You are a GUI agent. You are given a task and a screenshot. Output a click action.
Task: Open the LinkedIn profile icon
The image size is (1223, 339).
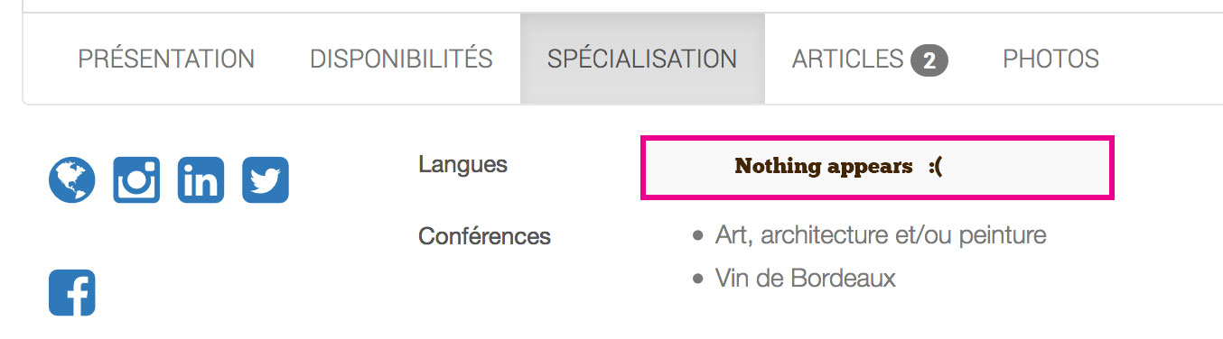click(201, 179)
